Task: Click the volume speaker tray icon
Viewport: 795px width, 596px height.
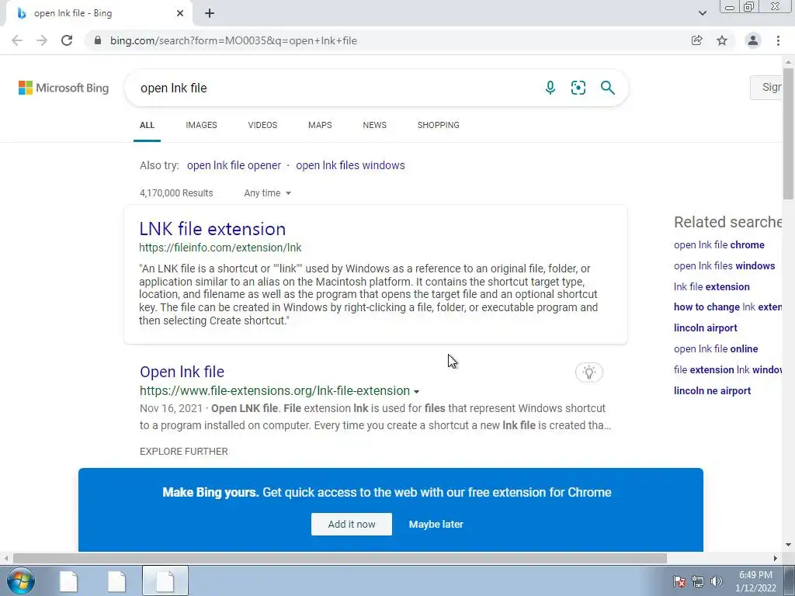Action: (717, 581)
